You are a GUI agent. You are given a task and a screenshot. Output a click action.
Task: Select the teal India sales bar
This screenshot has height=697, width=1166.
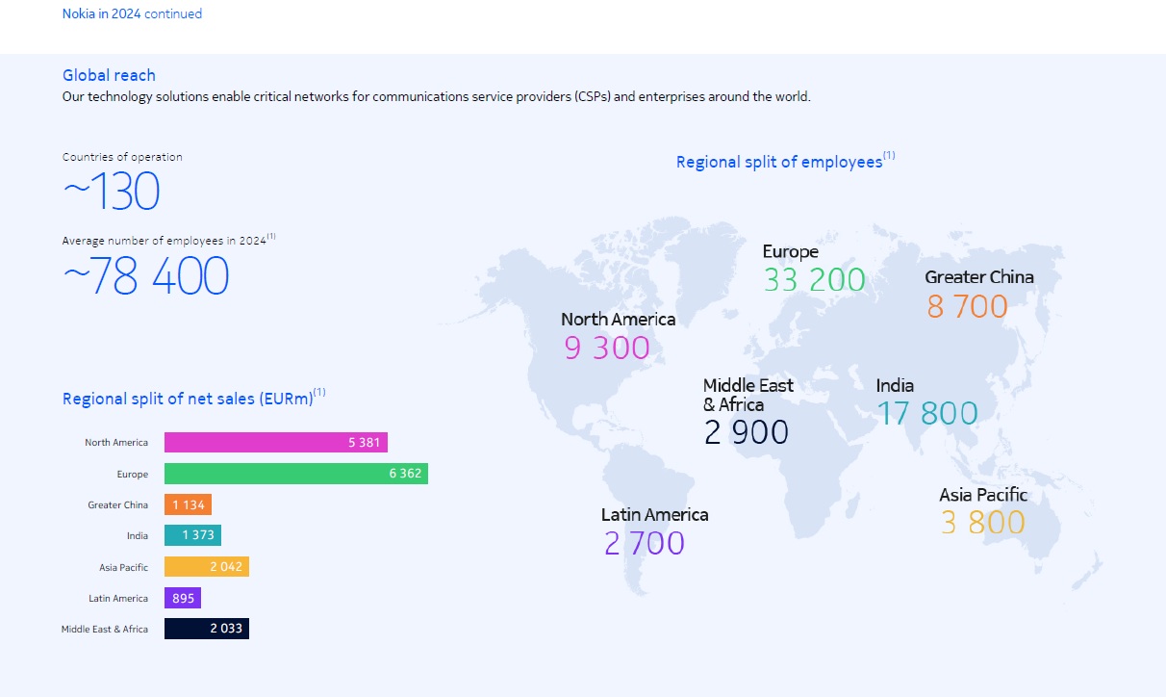(x=192, y=535)
